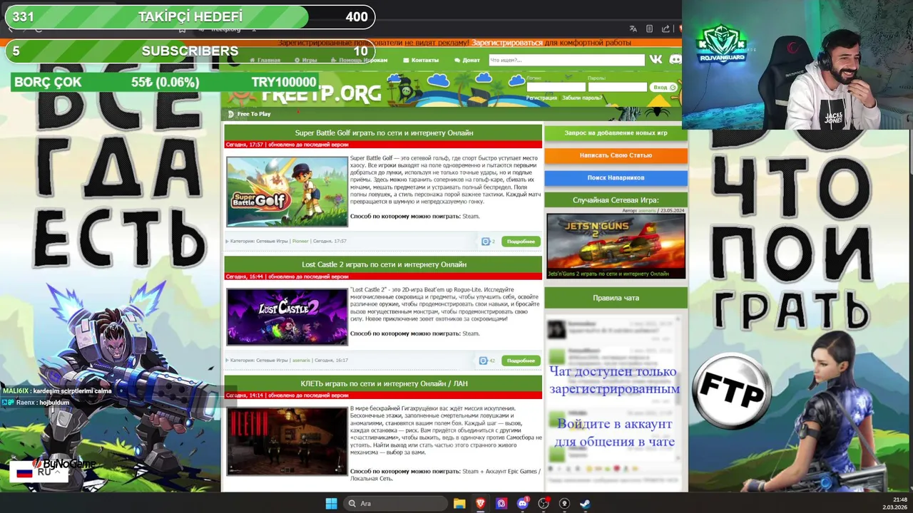Click the Pioneer author link on Golf post

pyautogui.click(x=300, y=242)
